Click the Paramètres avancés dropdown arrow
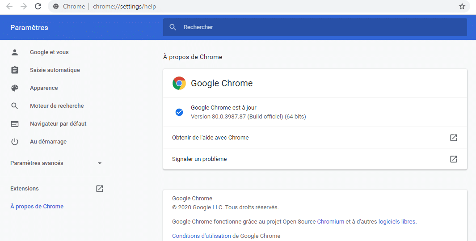The image size is (476, 241). click(100, 163)
